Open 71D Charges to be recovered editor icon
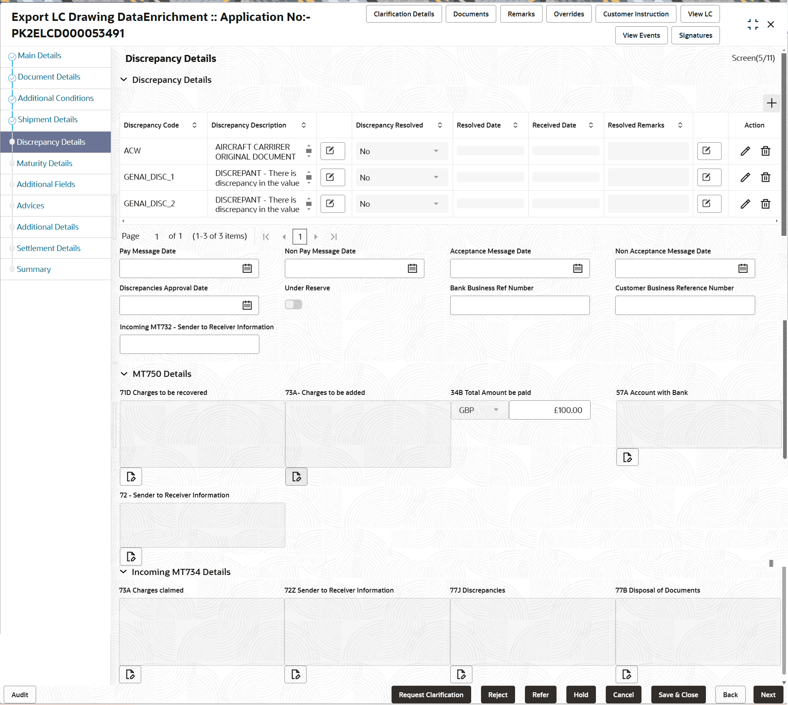The width and height of the screenshot is (788, 705). [131, 477]
